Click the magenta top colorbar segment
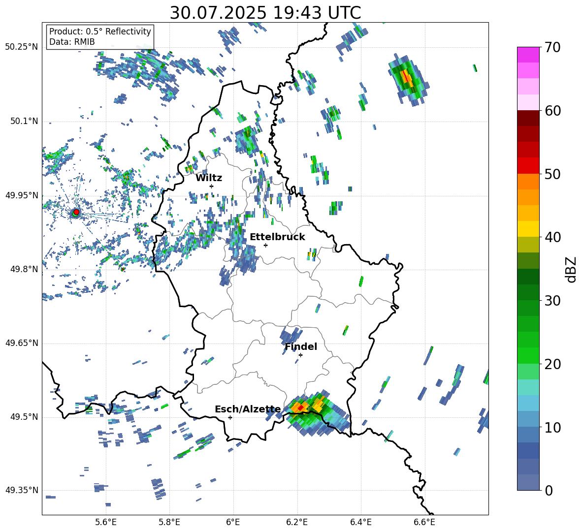This screenshot has height=532, width=583. click(528, 55)
